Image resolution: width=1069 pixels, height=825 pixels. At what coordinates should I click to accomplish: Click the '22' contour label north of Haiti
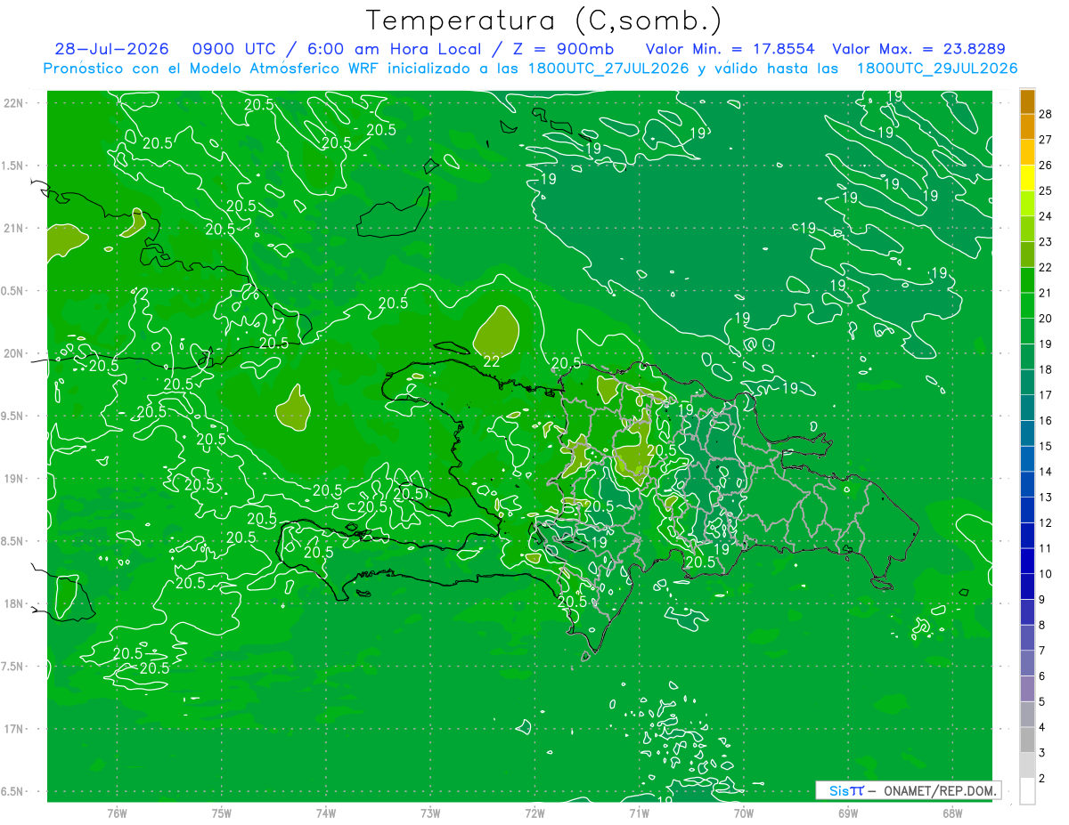coord(492,361)
